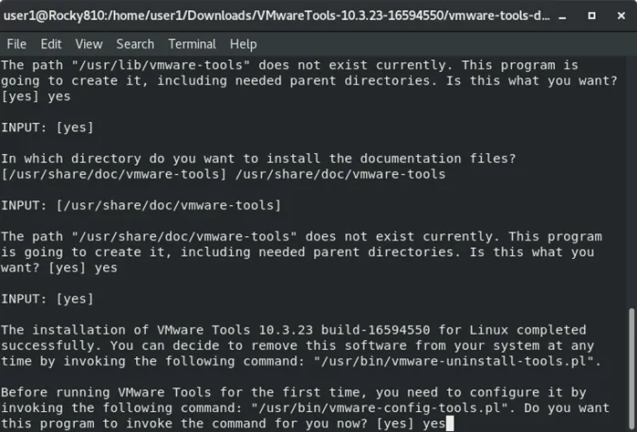Open the File menu
Screen dimensions: 637x432
(16, 44)
